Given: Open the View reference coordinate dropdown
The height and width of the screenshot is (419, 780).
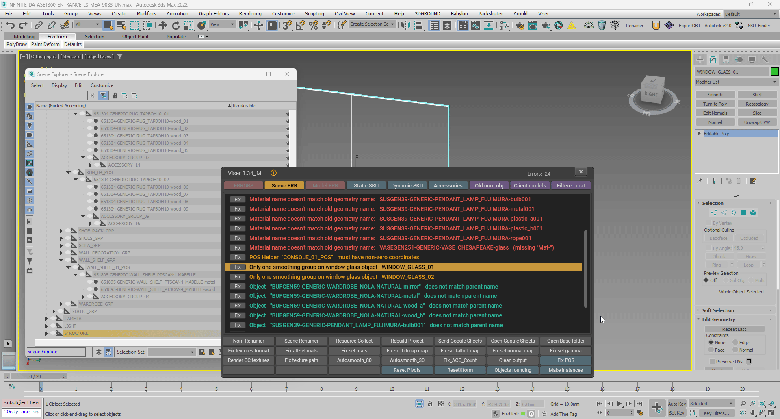Looking at the screenshot, I should coord(222,25).
